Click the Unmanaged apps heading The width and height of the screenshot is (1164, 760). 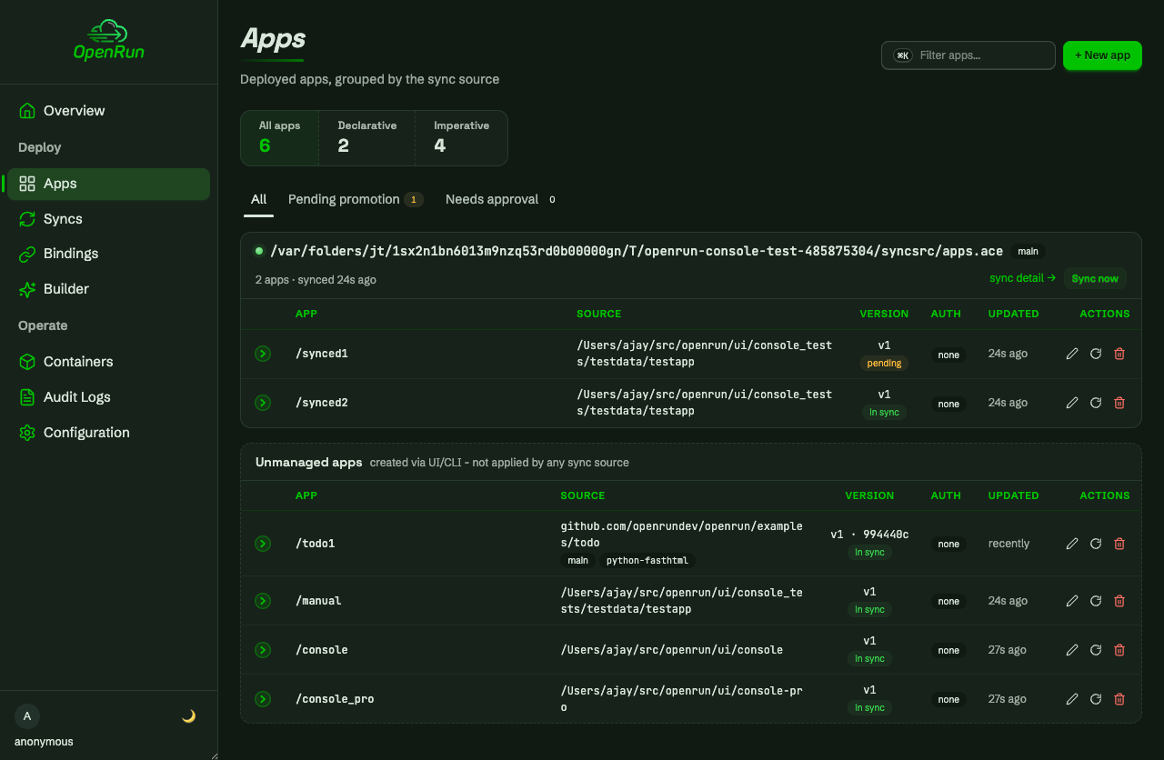[x=308, y=463]
